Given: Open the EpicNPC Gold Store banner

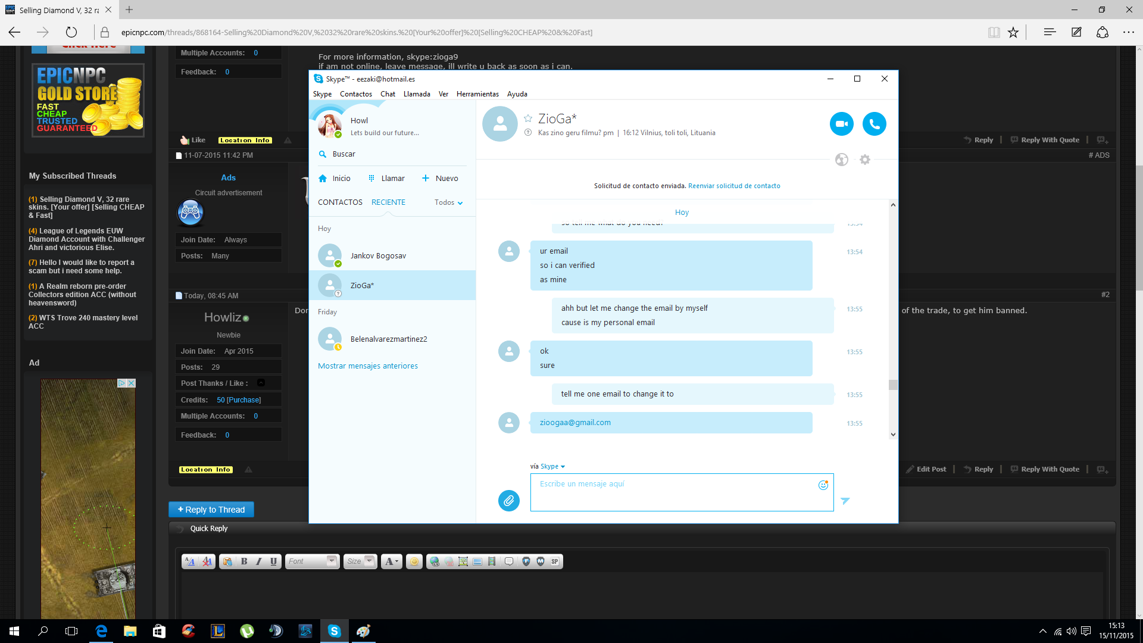Looking at the screenshot, I should coord(88,101).
